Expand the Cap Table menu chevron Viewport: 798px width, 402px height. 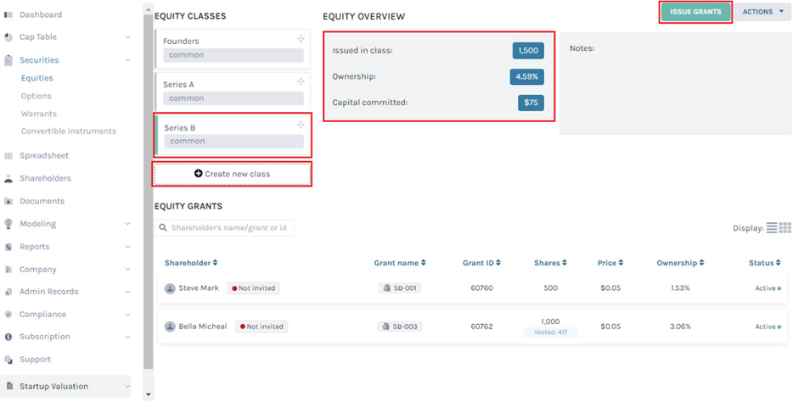click(127, 37)
